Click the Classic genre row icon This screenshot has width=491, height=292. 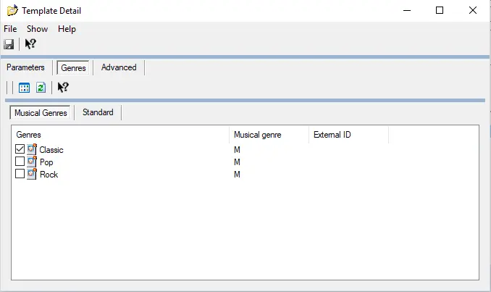pos(32,150)
